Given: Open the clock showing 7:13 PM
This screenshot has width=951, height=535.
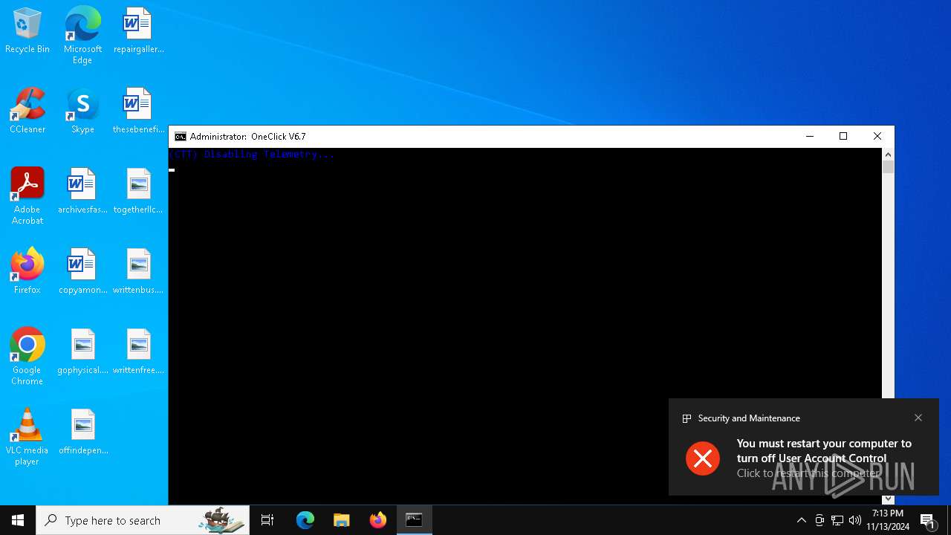Looking at the screenshot, I should coord(888,520).
